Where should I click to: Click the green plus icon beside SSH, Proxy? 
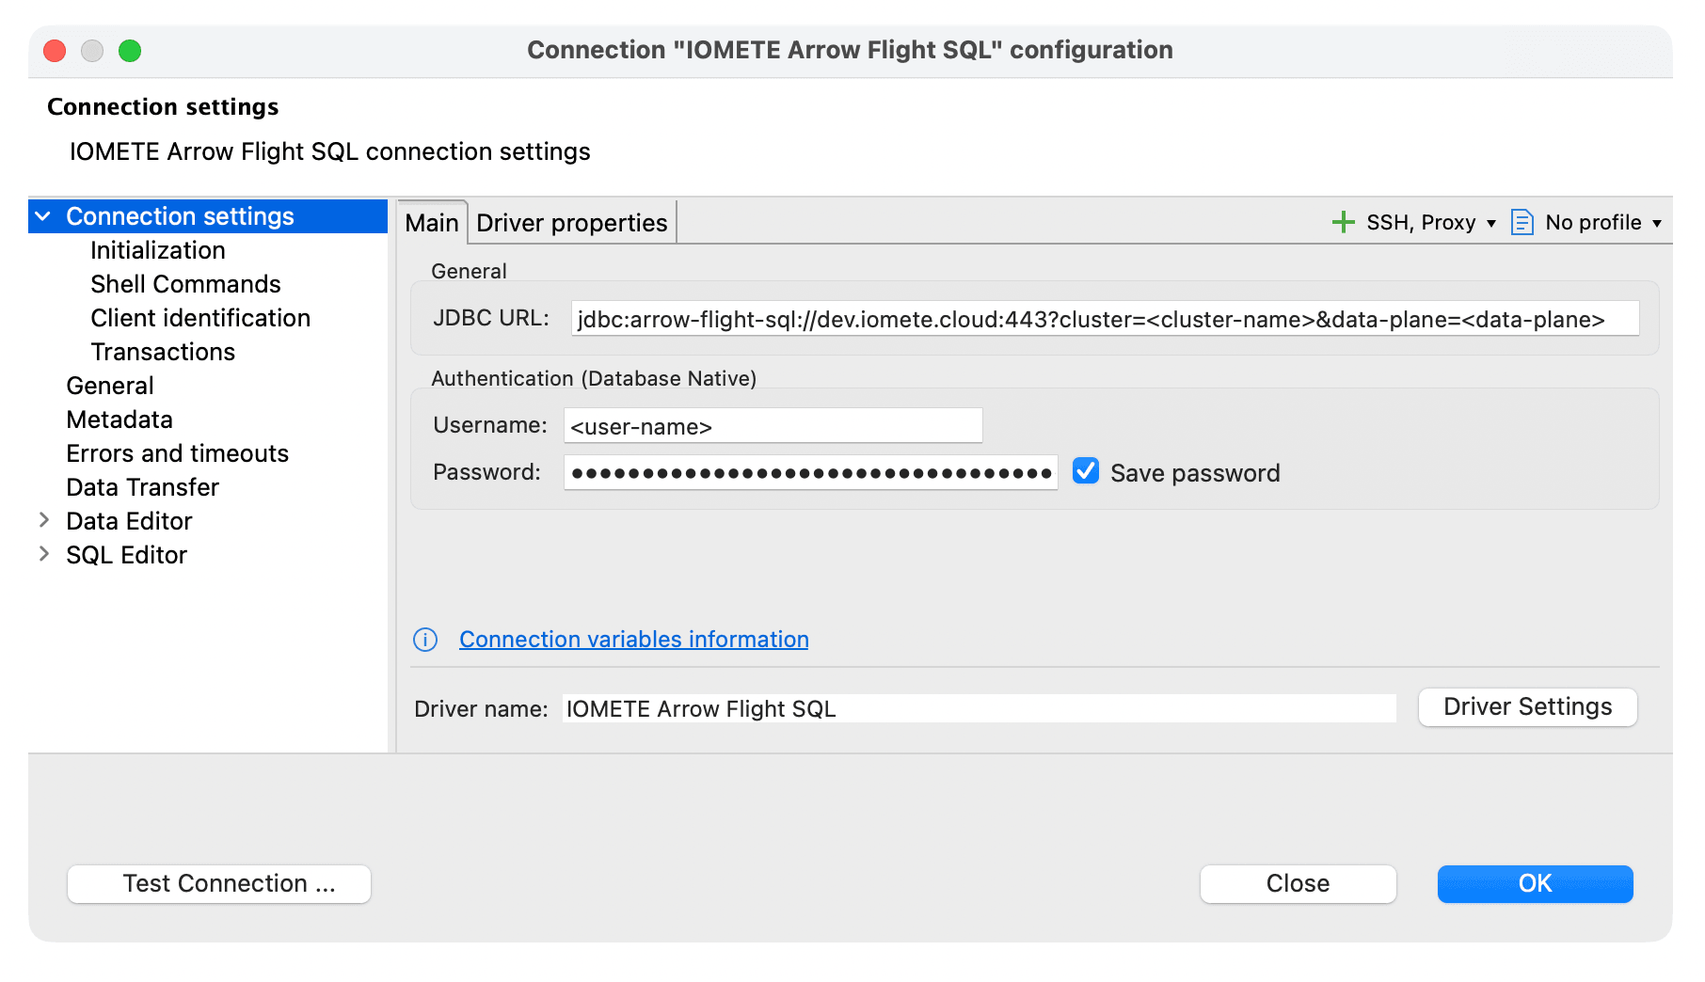(x=1343, y=222)
